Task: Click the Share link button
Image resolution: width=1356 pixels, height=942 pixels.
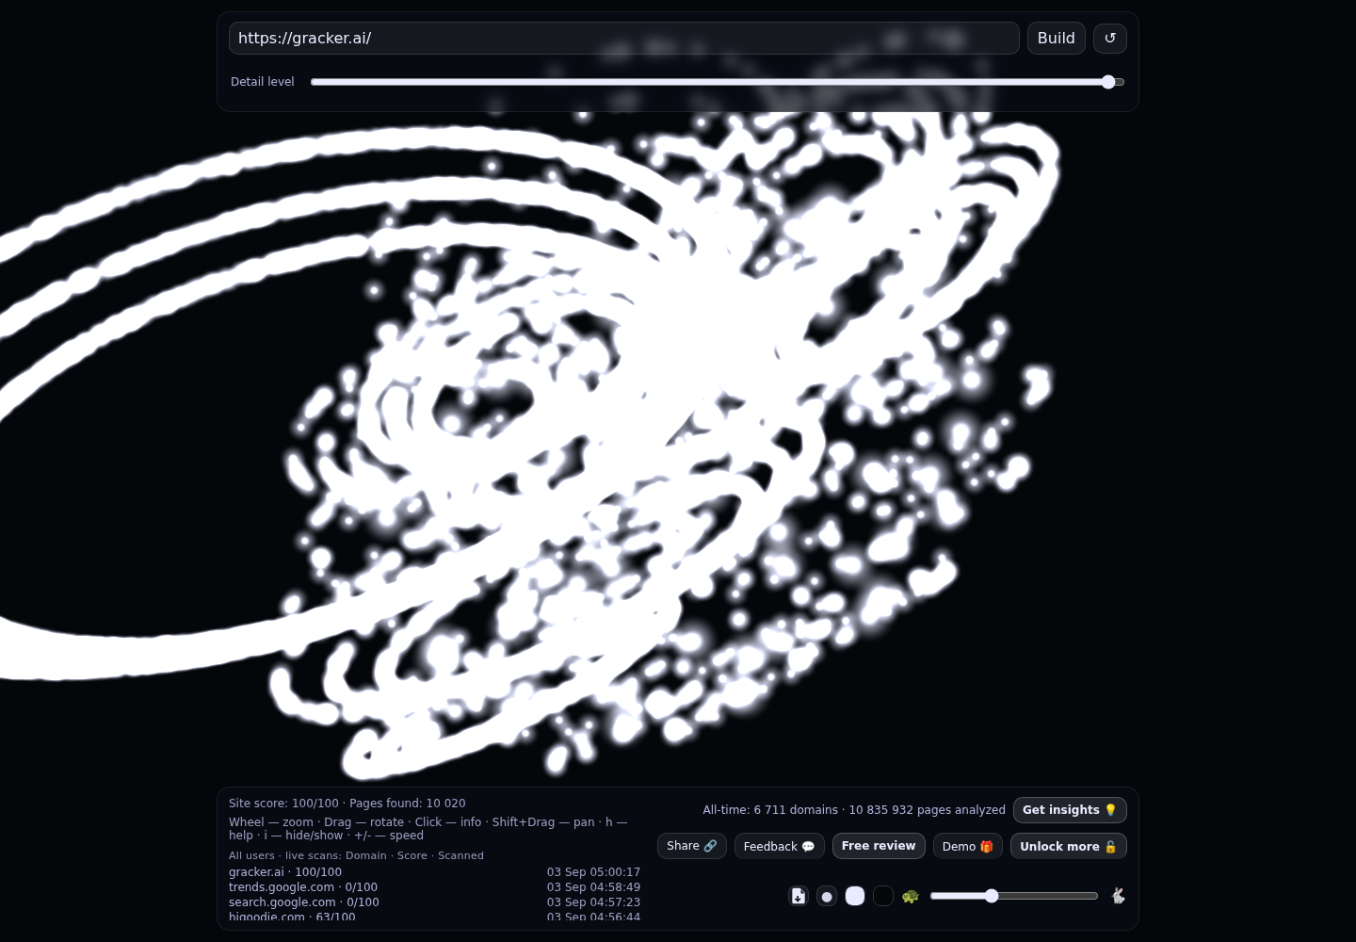Action: tap(692, 846)
